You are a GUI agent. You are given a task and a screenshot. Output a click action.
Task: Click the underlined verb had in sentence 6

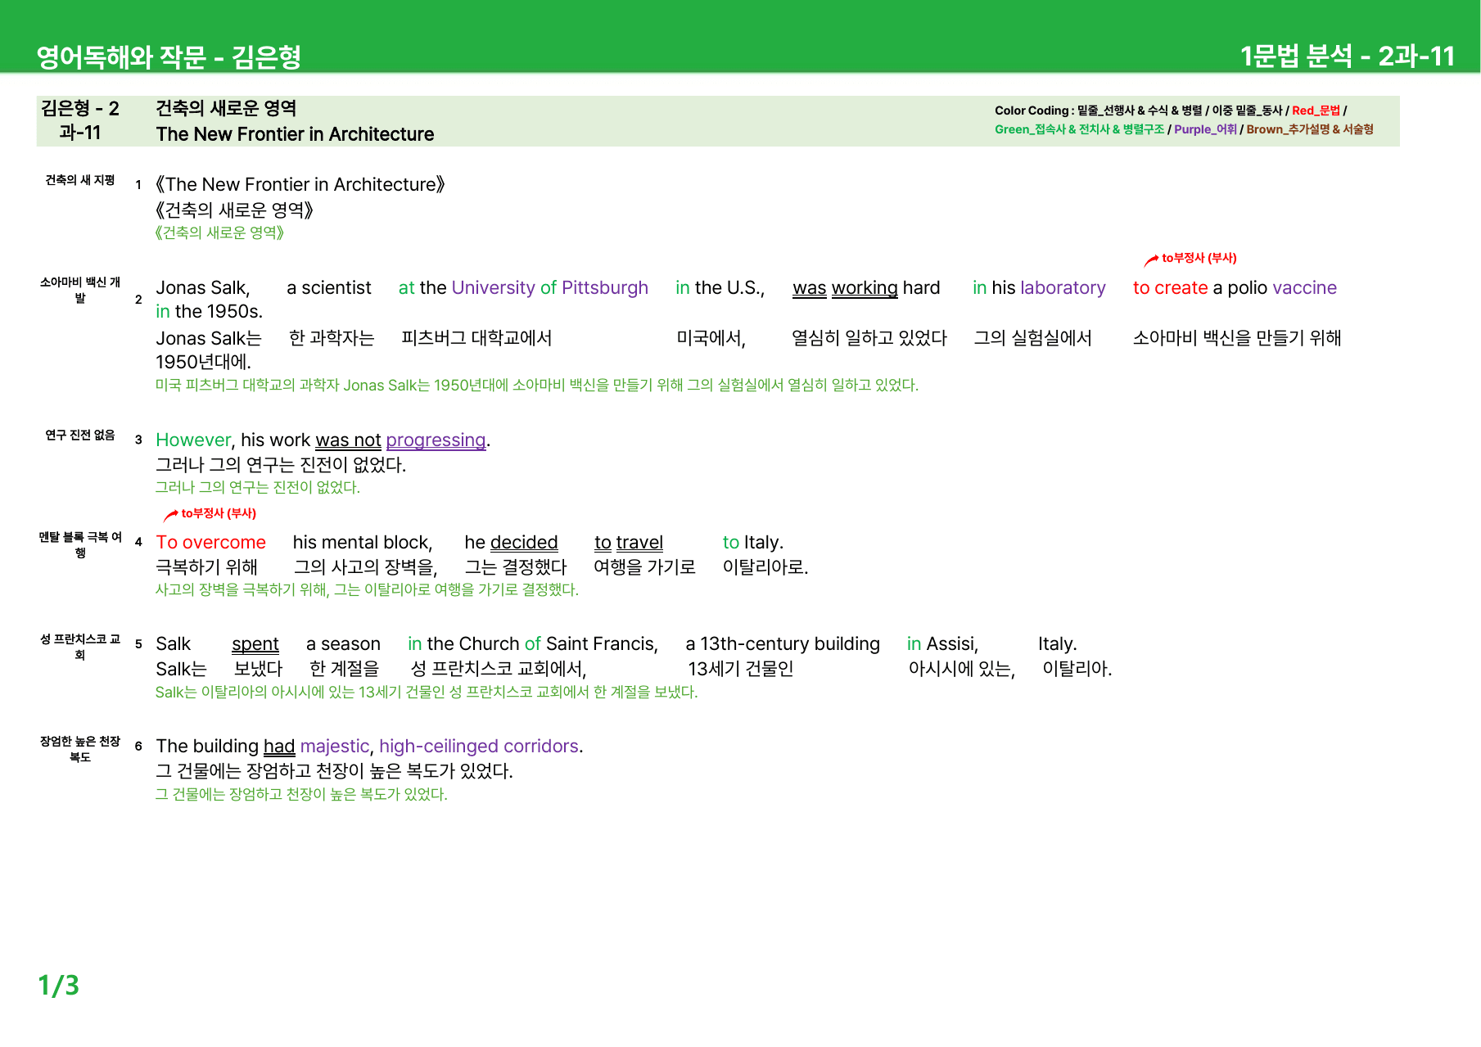[x=279, y=747]
